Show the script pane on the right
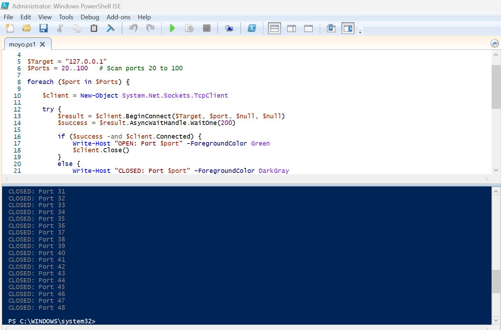Screen dimensions: 501x330 tap(291, 28)
